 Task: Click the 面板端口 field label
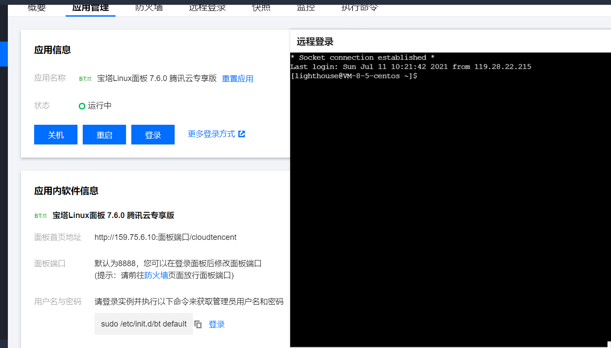[50, 264]
